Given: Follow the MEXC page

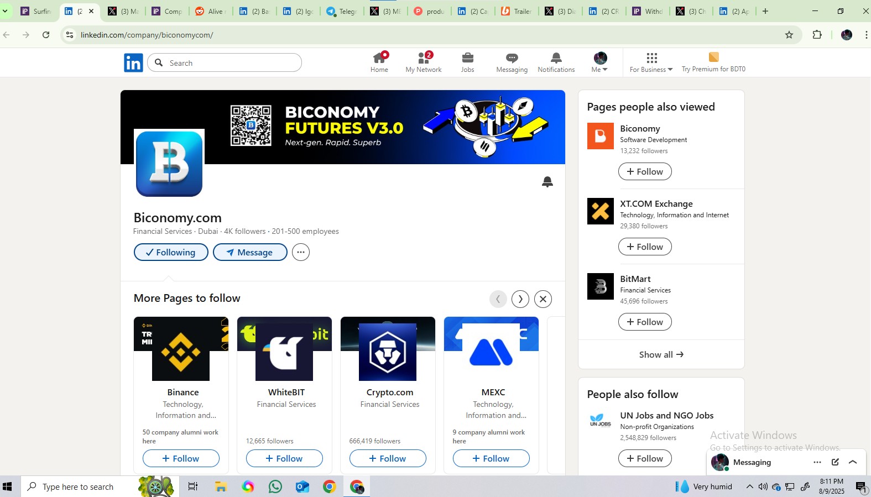Looking at the screenshot, I should 491,458.
